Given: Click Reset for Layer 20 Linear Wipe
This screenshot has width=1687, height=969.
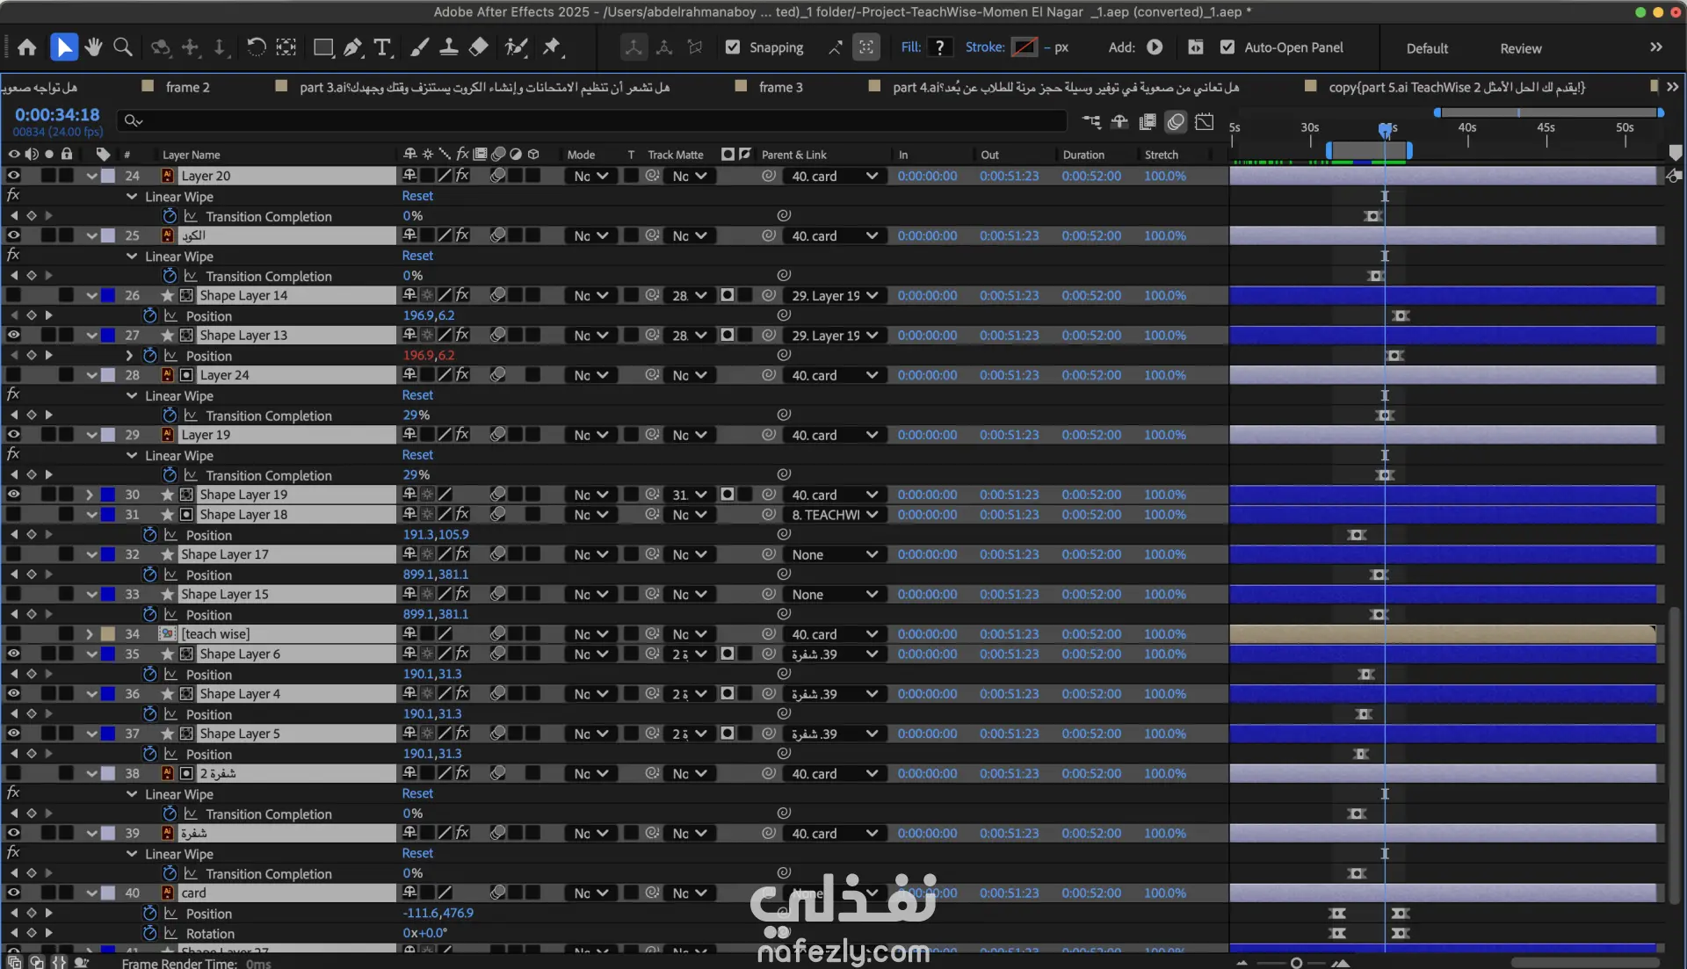Looking at the screenshot, I should 417,196.
